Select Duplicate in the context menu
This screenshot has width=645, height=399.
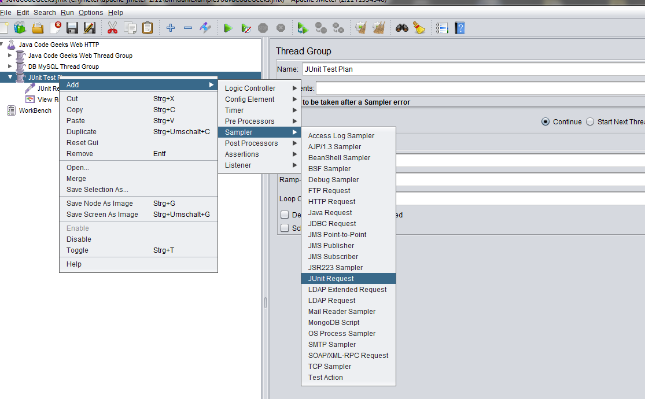coord(82,132)
